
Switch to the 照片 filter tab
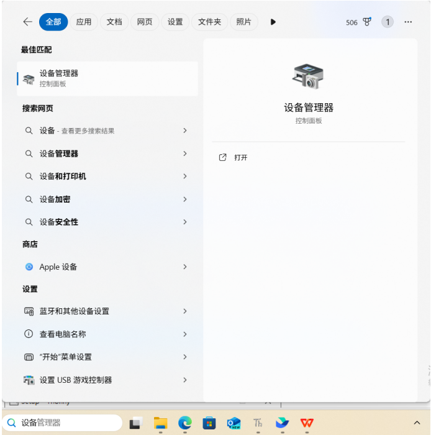(243, 22)
